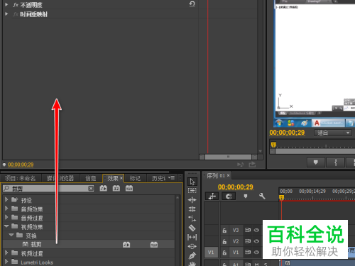Expand the 音频效果 folder
The height and width of the screenshot is (266, 355).
6,209
